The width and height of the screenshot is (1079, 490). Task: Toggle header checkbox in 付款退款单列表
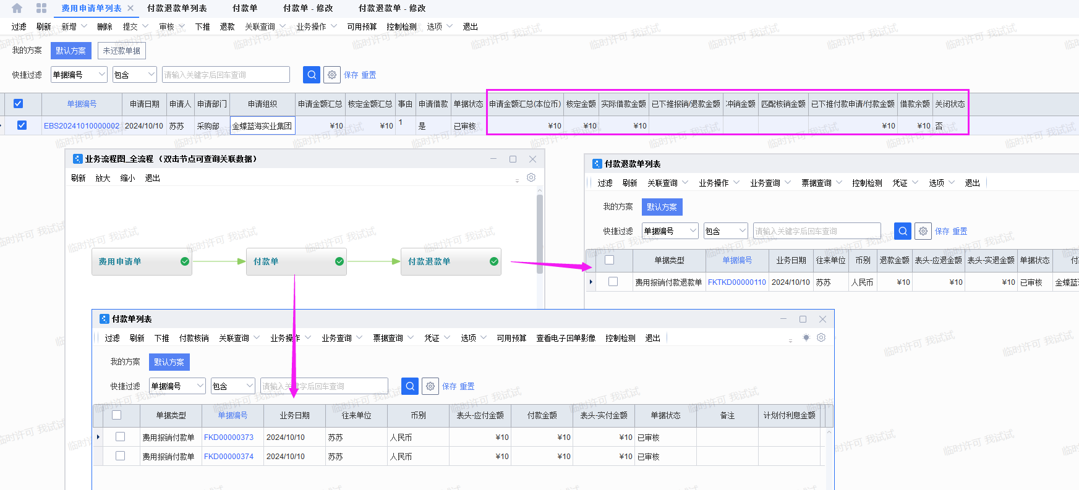coord(609,260)
